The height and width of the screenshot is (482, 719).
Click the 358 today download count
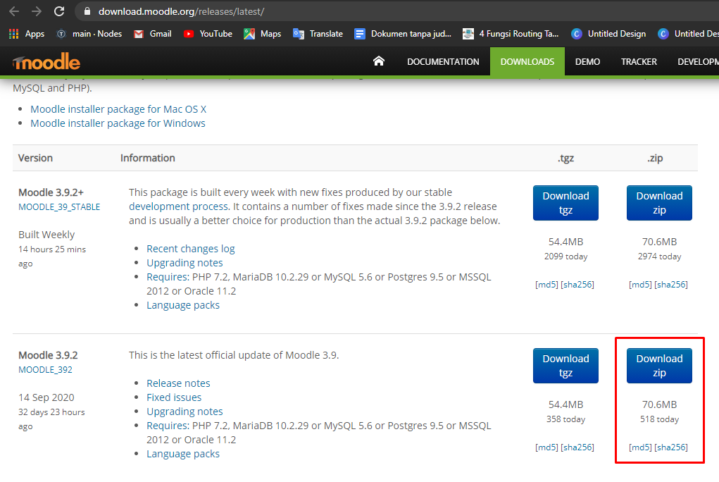click(x=566, y=419)
